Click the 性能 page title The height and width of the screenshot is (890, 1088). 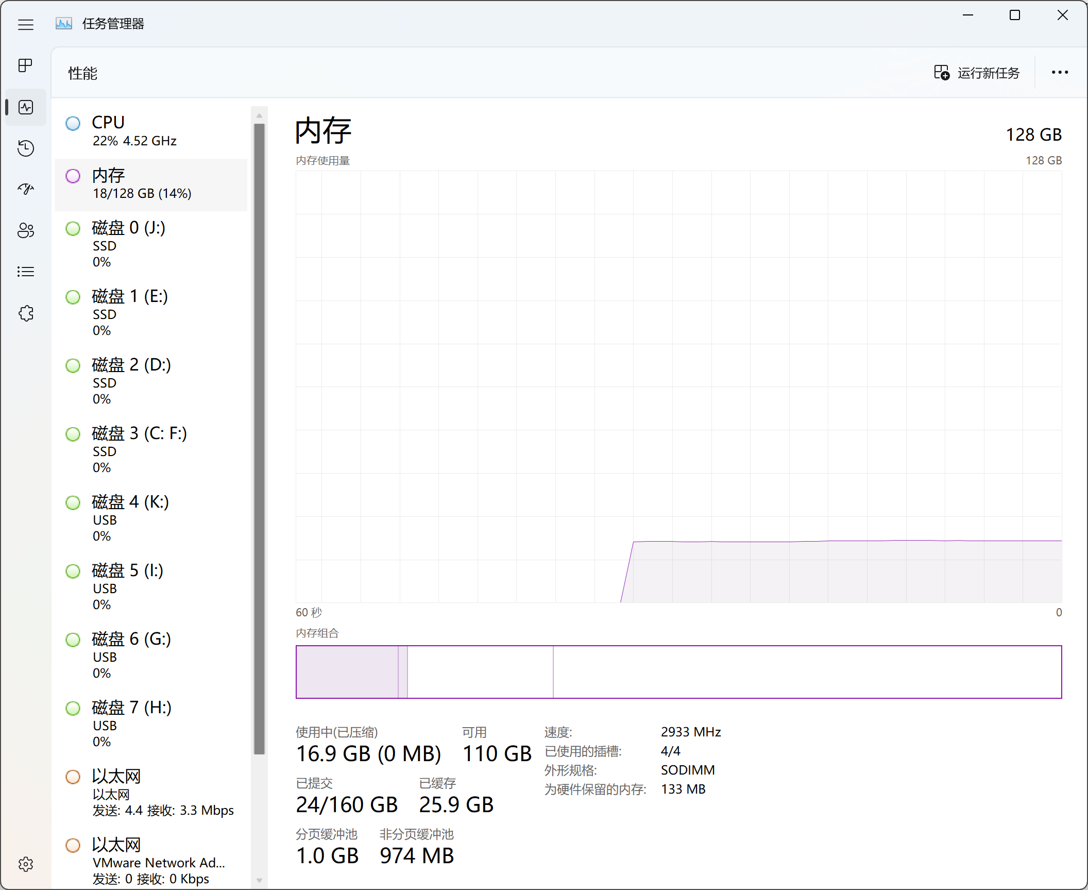pos(83,73)
